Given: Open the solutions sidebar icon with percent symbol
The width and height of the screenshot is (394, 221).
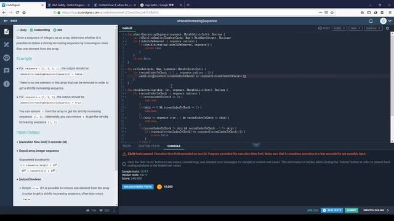Looking at the screenshot, I should [7, 45].
